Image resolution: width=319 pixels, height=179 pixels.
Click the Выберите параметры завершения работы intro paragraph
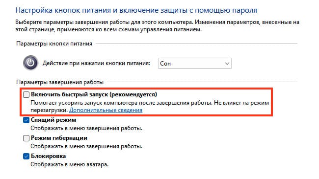[157, 26]
